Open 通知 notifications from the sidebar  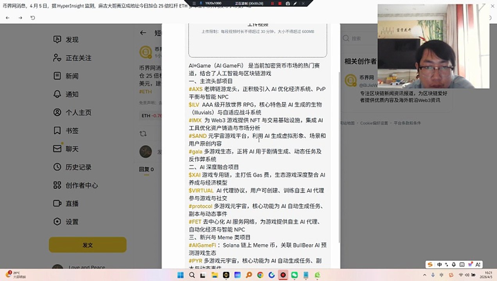click(66, 94)
